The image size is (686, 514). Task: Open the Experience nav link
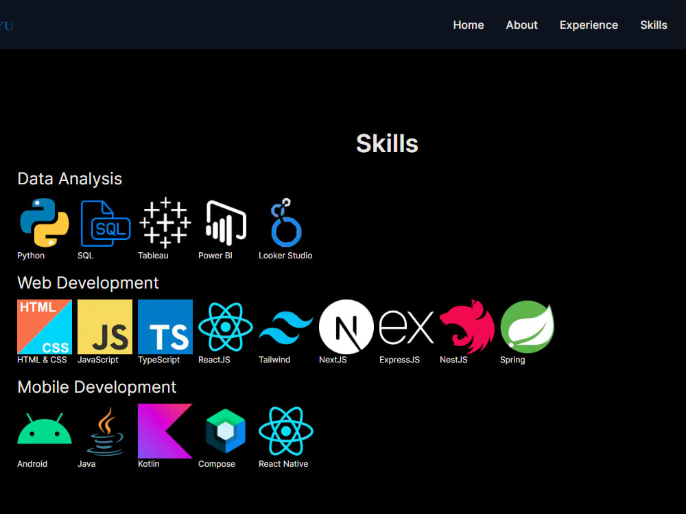coord(589,25)
